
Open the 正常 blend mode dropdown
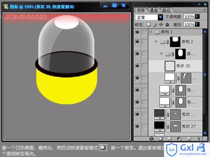pyautogui.click(x=160, y=17)
